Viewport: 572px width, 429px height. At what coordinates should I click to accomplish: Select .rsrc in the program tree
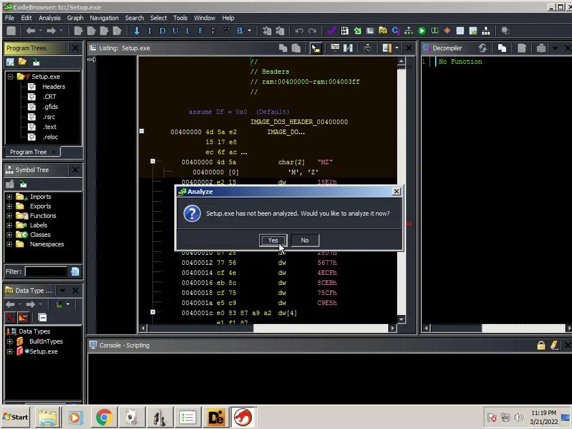49,117
